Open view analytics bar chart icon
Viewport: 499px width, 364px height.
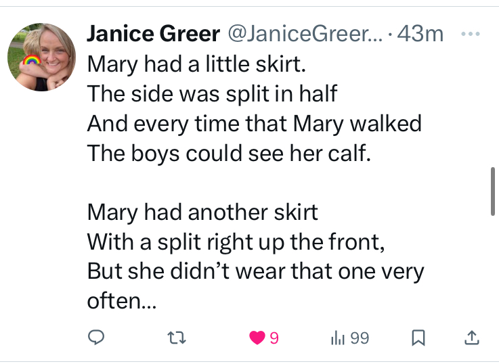pyautogui.click(x=337, y=338)
